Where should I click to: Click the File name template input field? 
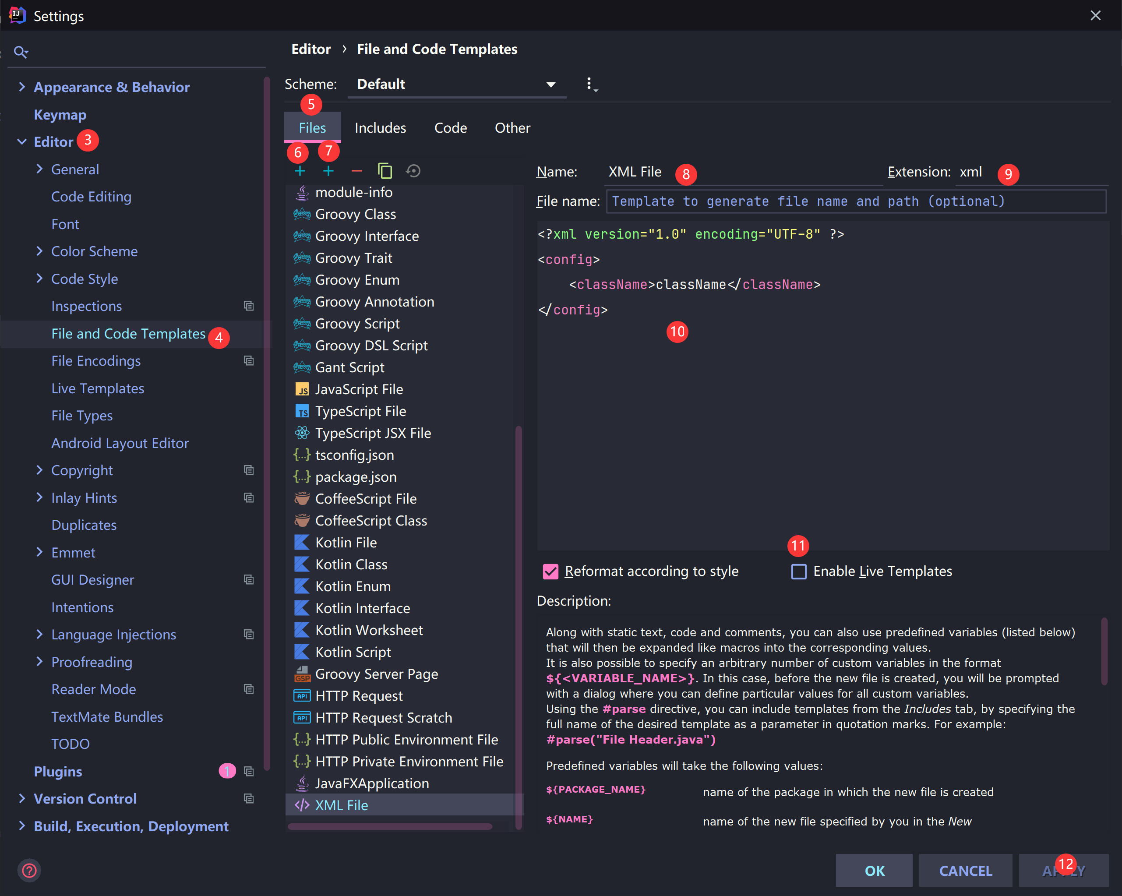tap(856, 201)
